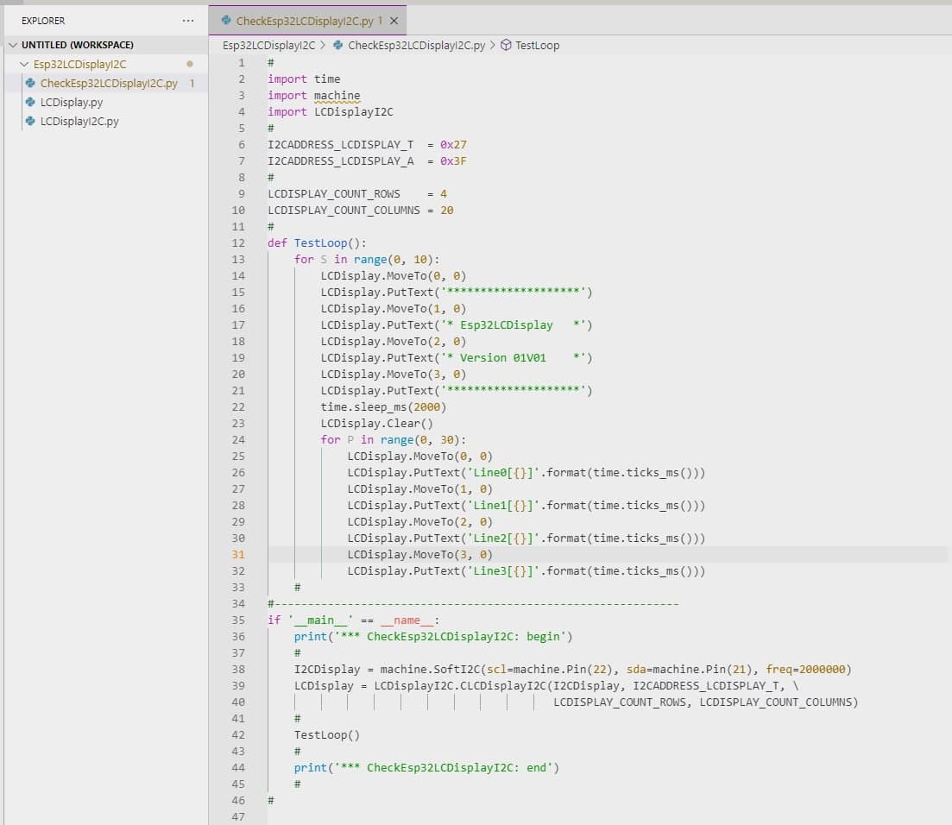The width and height of the screenshot is (952, 825).
Task: Open Explorer more actions ellipsis menu
Action: pos(188,21)
